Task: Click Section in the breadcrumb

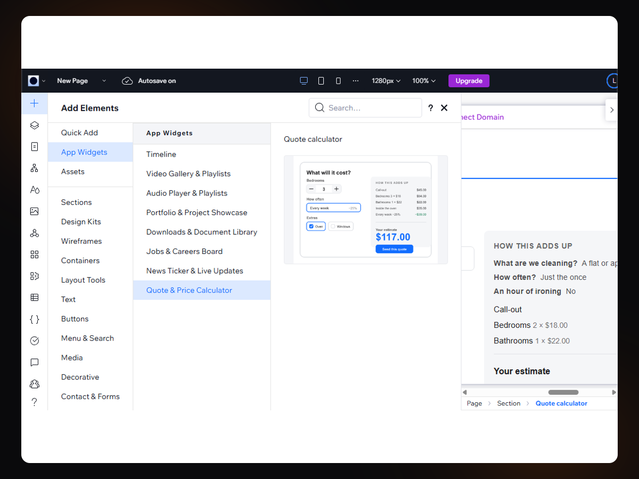Action: pyautogui.click(x=509, y=403)
